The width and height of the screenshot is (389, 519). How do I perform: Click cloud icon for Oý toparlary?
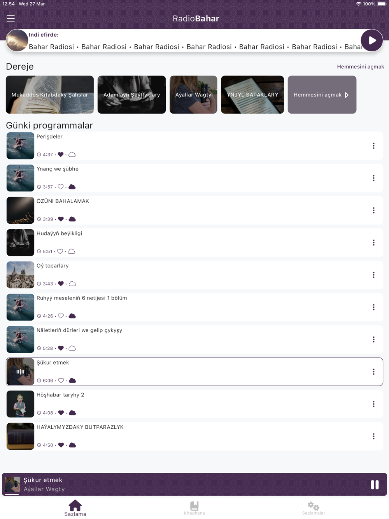tap(72, 284)
